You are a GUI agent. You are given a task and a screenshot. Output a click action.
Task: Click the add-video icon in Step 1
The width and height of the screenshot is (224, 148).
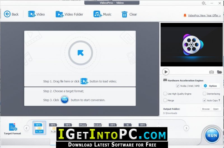pos(84,81)
